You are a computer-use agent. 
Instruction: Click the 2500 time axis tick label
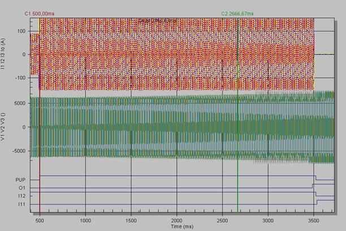pyautogui.click(x=222, y=221)
